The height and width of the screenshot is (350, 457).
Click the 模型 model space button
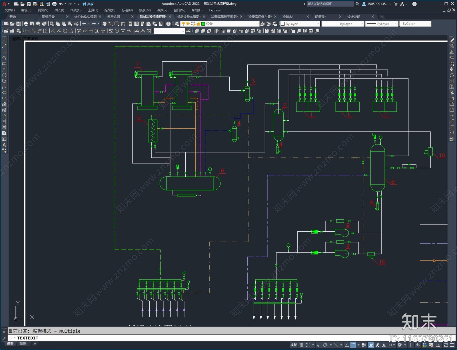293,345
